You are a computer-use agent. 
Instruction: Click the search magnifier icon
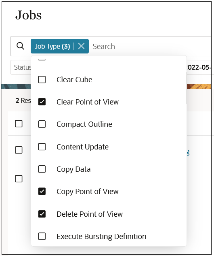point(21,46)
